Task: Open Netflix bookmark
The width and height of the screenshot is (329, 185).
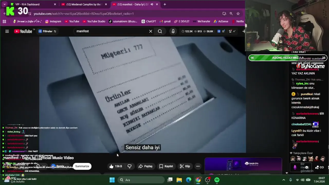Action: coord(238,21)
